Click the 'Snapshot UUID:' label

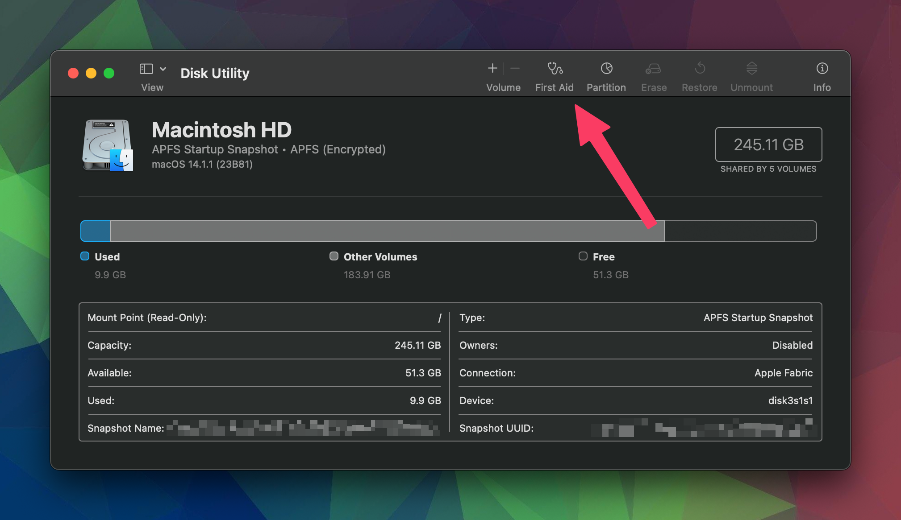pos(496,428)
